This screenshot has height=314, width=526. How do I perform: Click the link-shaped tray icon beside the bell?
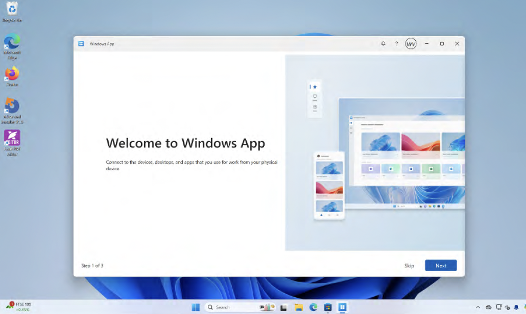[x=507, y=307]
